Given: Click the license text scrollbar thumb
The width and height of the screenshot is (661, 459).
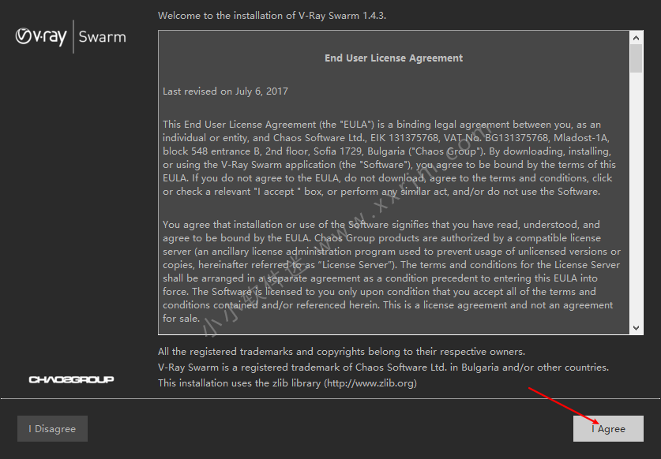Looking at the screenshot, I should 637,58.
